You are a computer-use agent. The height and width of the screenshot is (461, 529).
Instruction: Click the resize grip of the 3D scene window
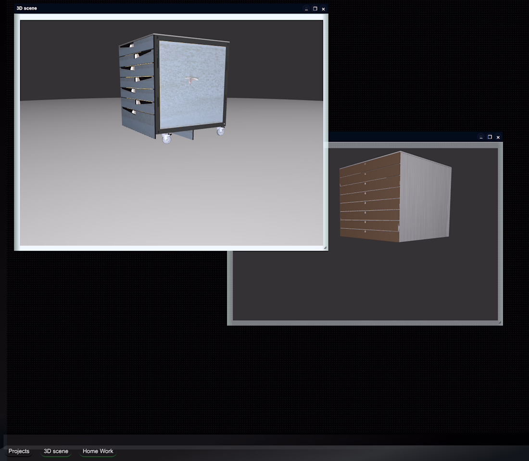click(325, 248)
